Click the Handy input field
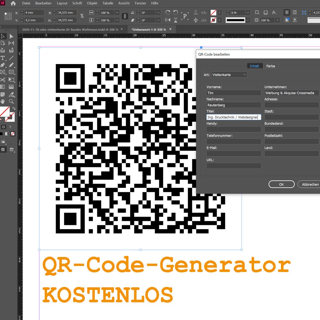The image size is (320, 320). 234,129
